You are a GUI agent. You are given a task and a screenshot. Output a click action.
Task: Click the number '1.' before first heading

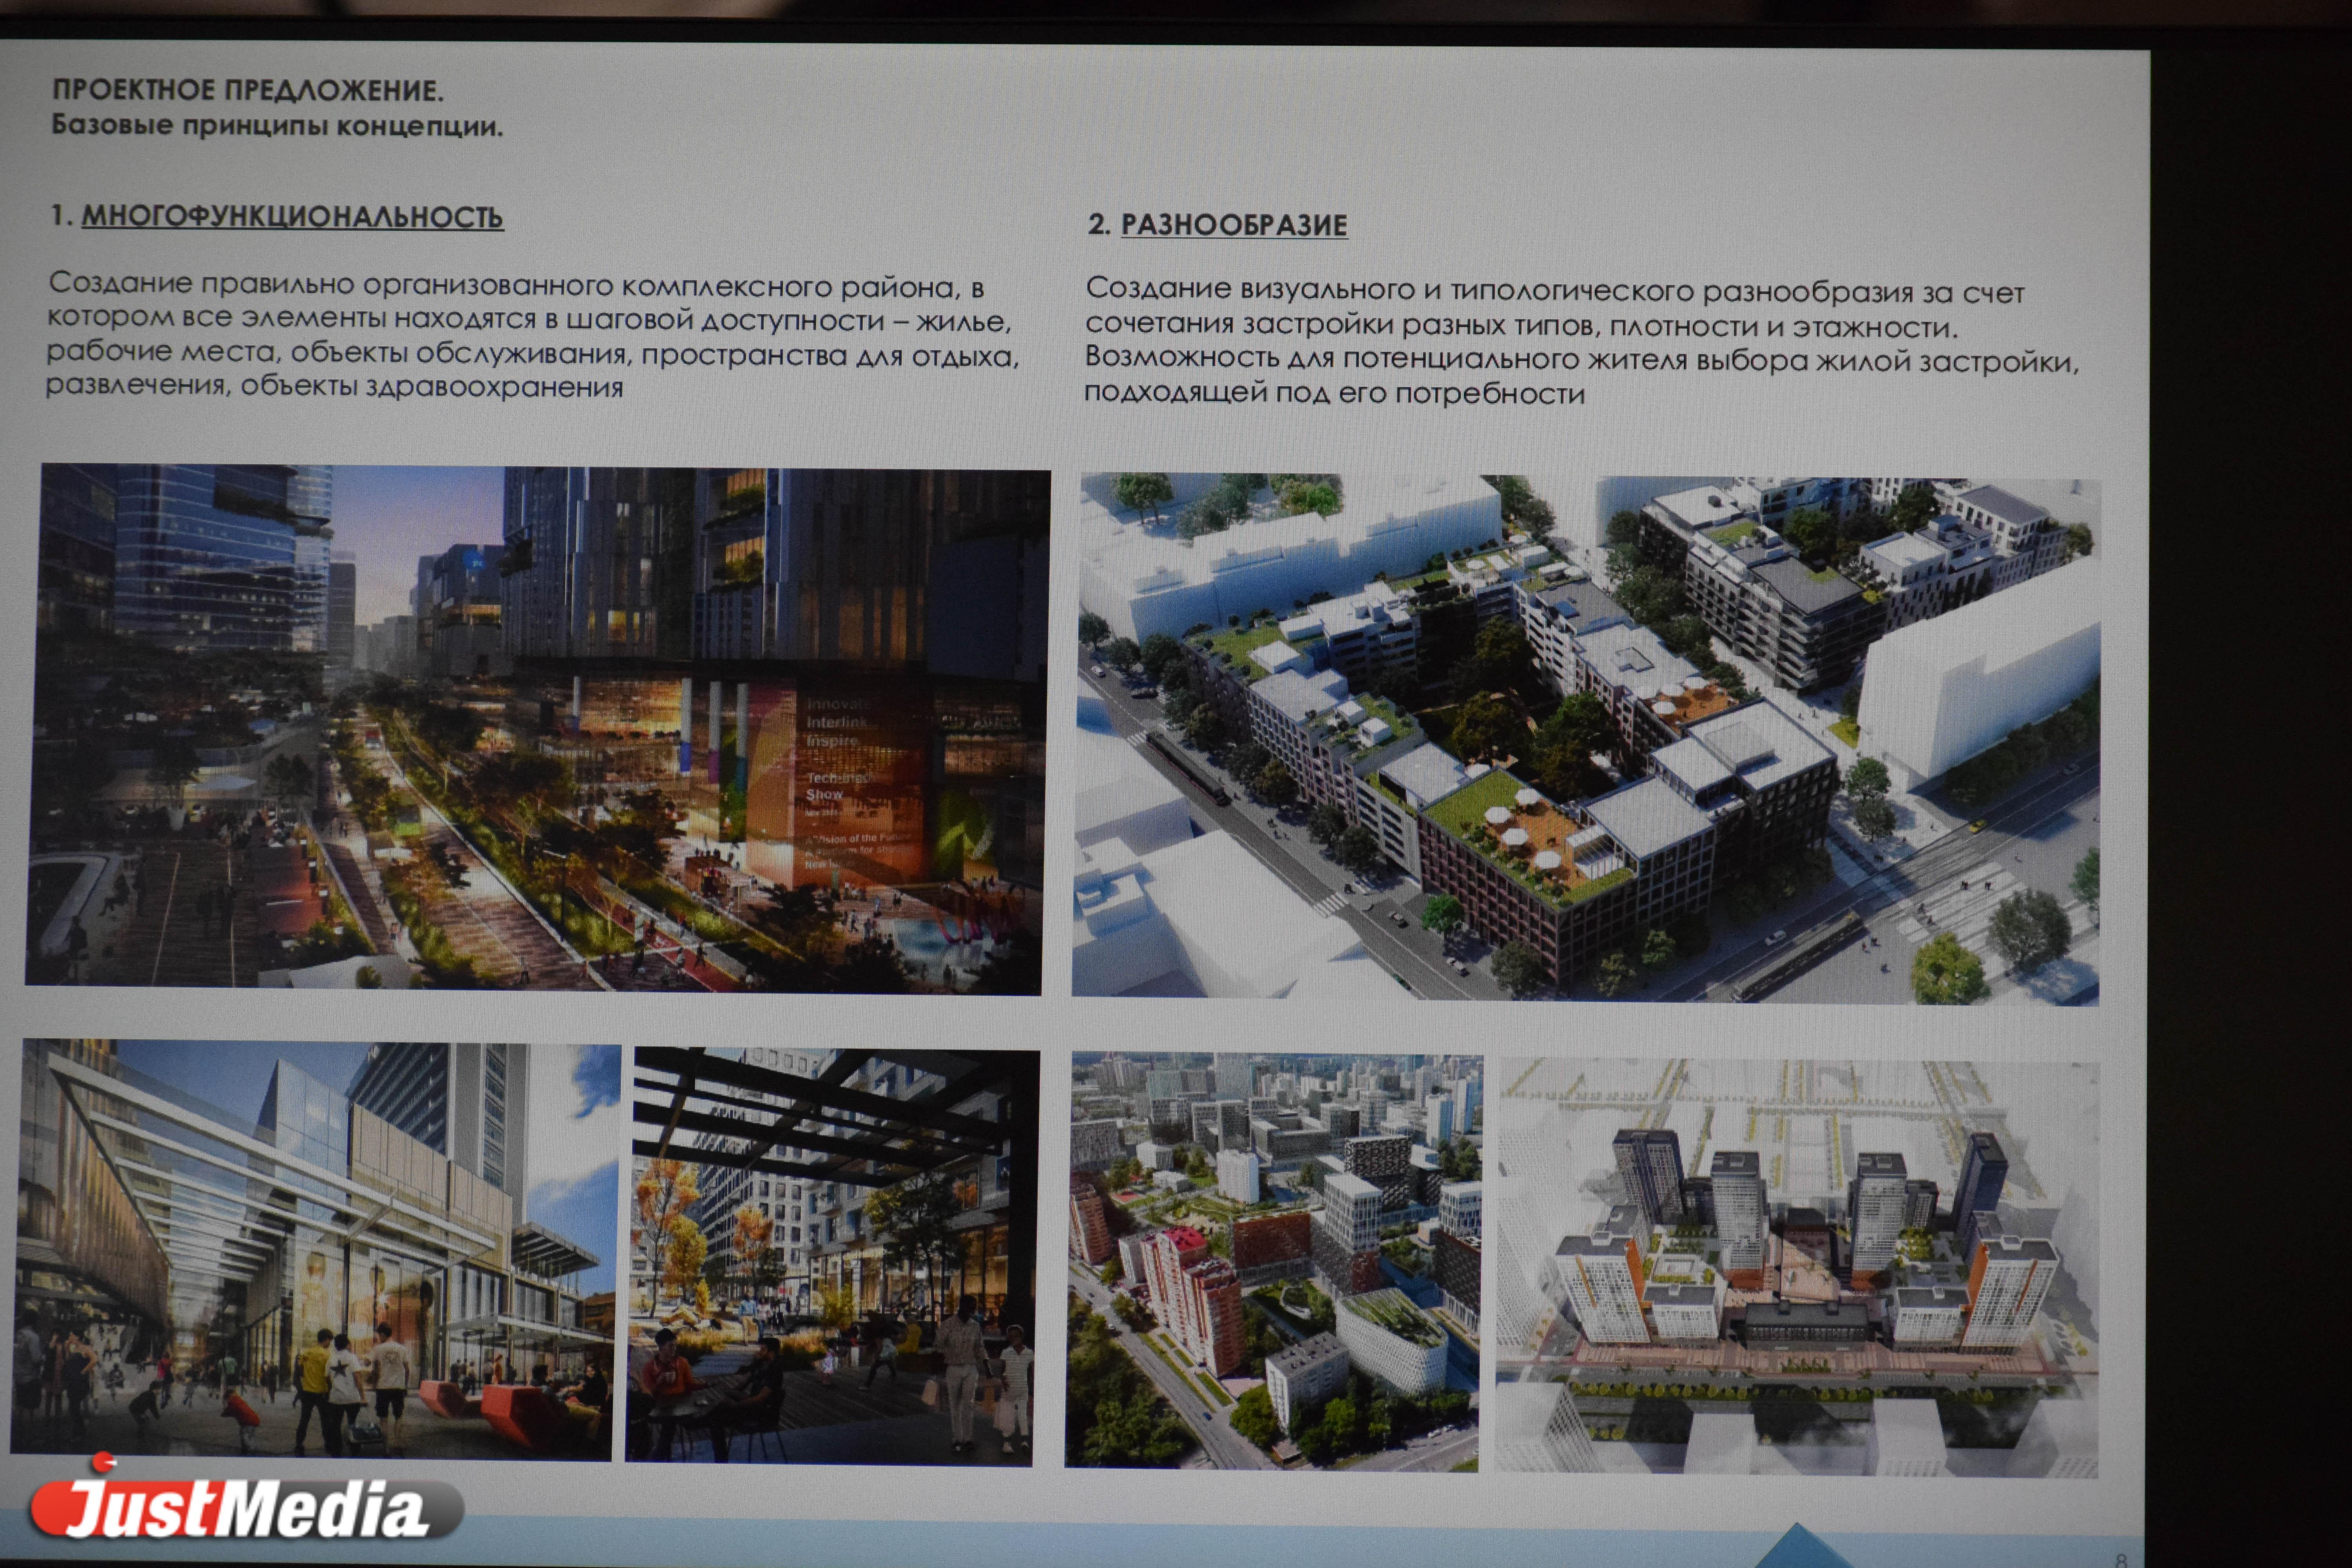(61, 216)
